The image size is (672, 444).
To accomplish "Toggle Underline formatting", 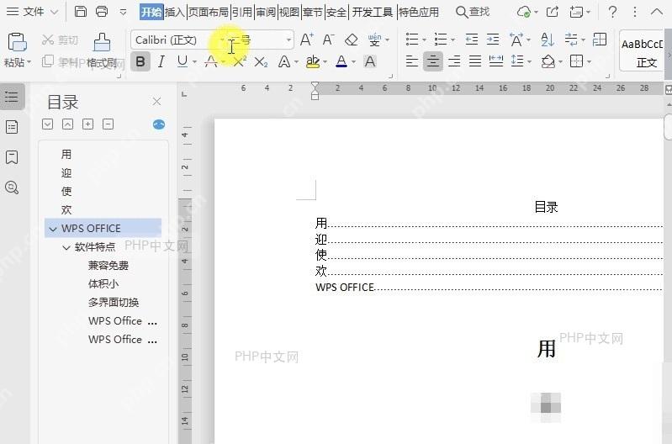I will click(183, 62).
